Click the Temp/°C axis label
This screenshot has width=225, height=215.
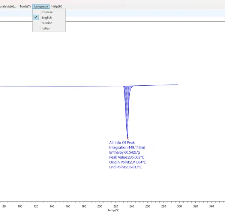tap(113, 210)
